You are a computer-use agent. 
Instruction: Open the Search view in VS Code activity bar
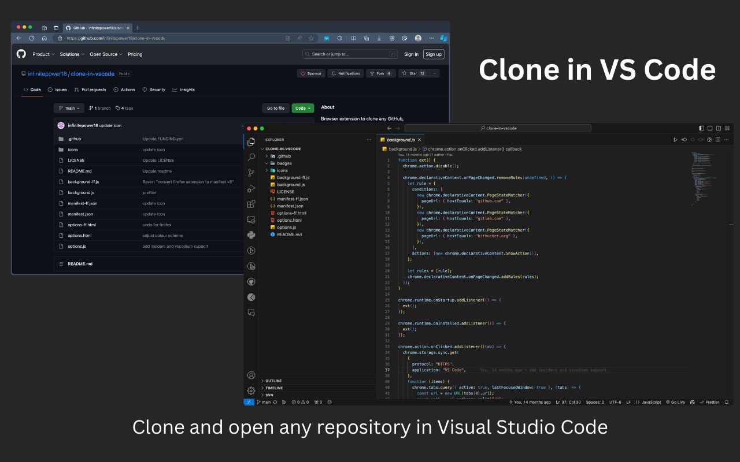251,157
